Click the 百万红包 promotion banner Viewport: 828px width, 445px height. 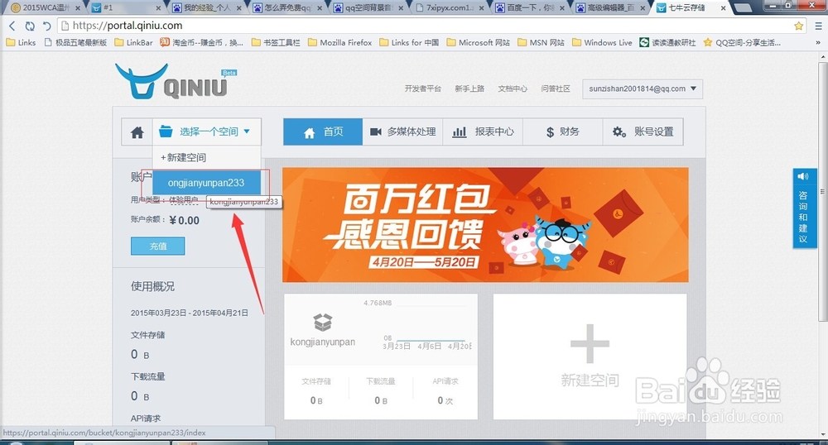[x=485, y=225]
